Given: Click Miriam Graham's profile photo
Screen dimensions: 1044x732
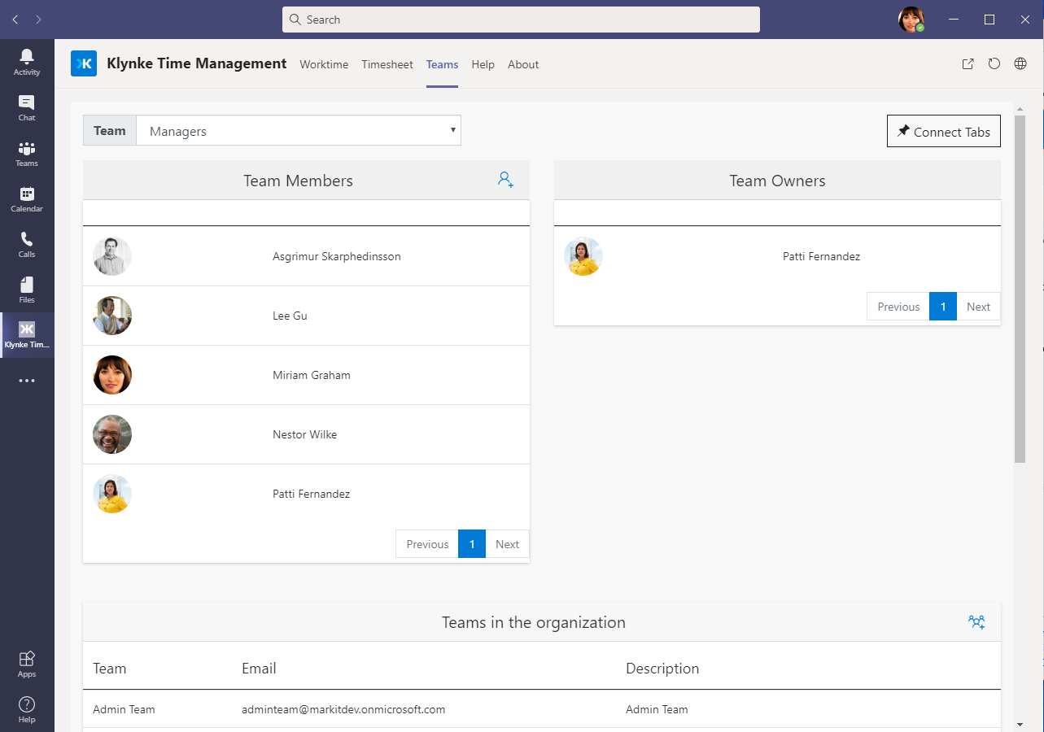Looking at the screenshot, I should point(112,375).
